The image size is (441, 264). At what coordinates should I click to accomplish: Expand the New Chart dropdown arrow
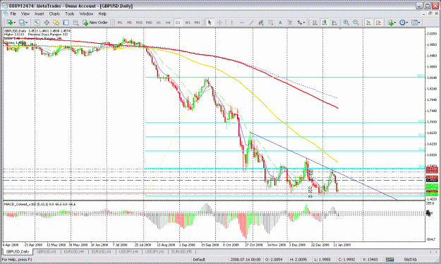point(15,23)
